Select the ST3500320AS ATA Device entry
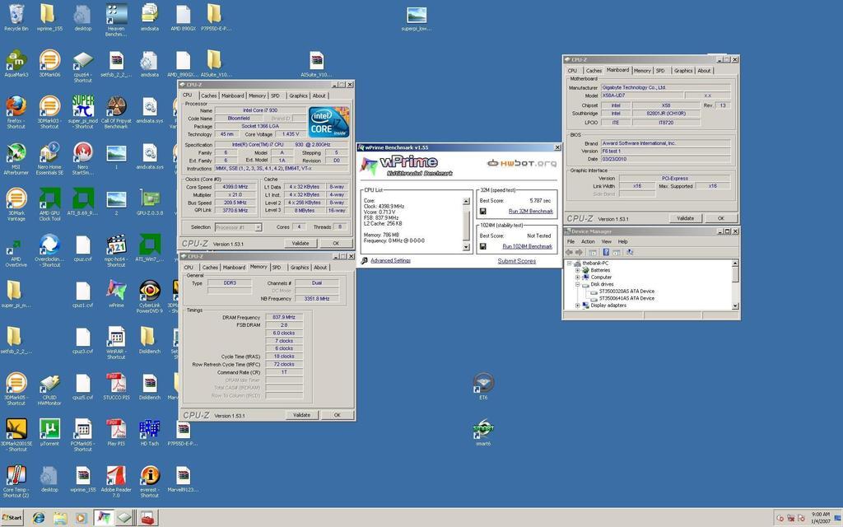Viewport: 843px width, 527px height. 626,291
